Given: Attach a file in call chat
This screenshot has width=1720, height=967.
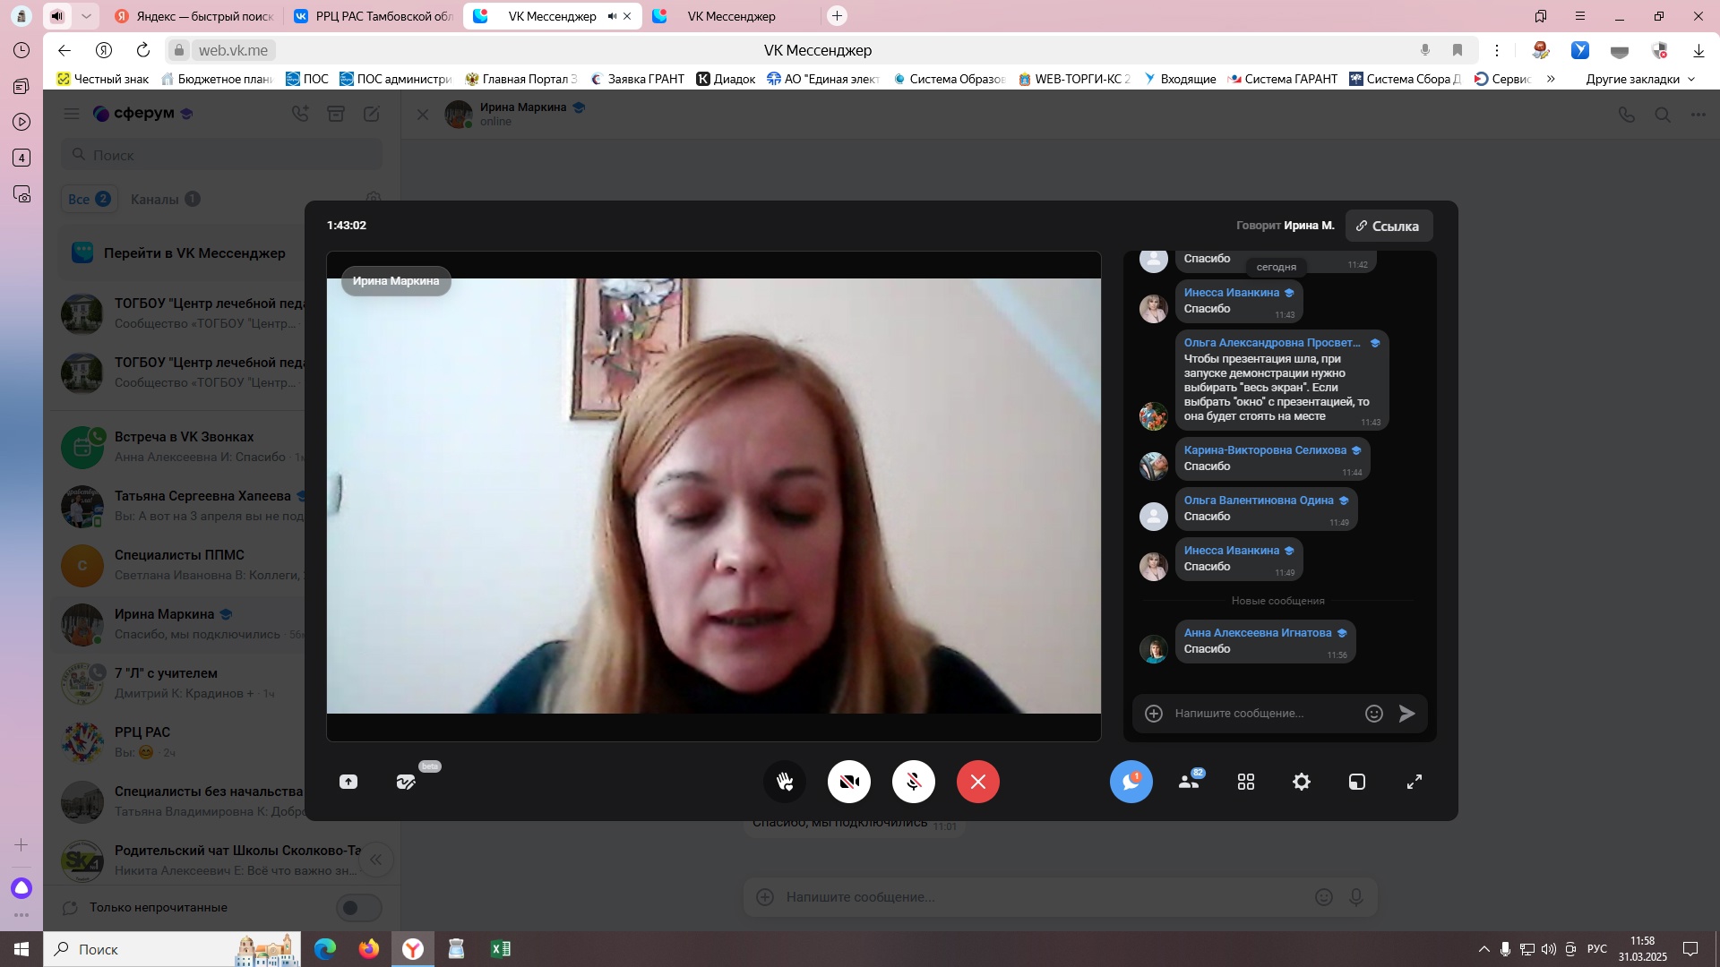Looking at the screenshot, I should (1154, 714).
